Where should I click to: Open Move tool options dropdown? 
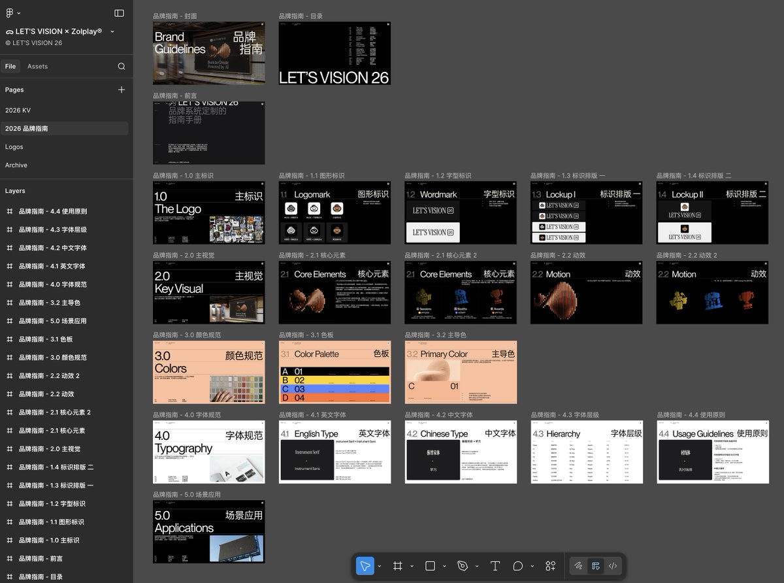point(380,566)
